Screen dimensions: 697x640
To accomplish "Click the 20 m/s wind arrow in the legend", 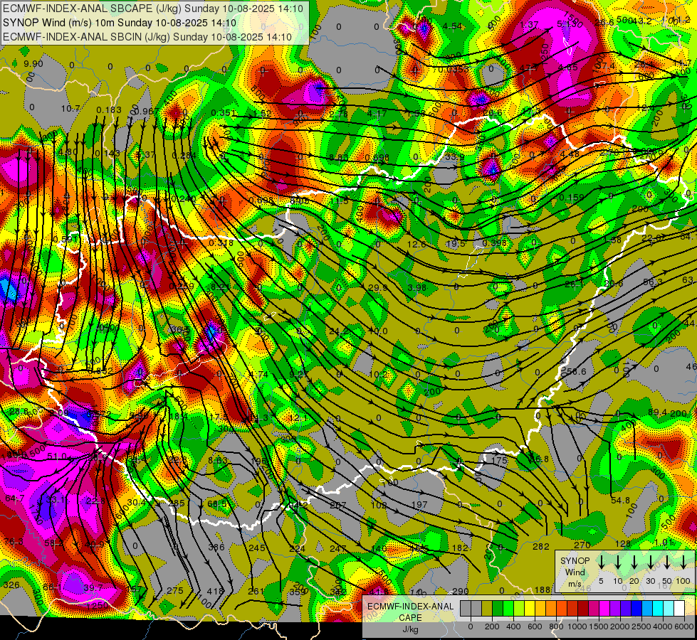I will tap(634, 562).
